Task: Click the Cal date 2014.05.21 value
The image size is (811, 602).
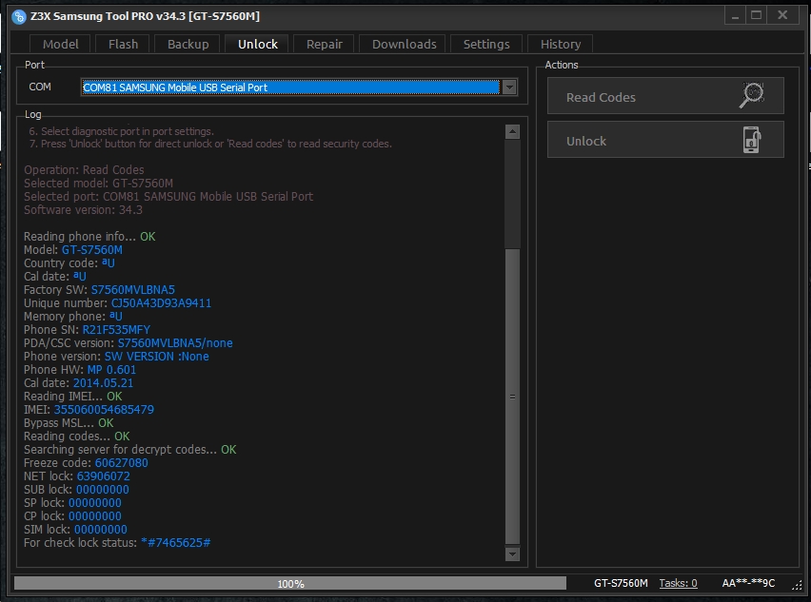Action: point(103,383)
